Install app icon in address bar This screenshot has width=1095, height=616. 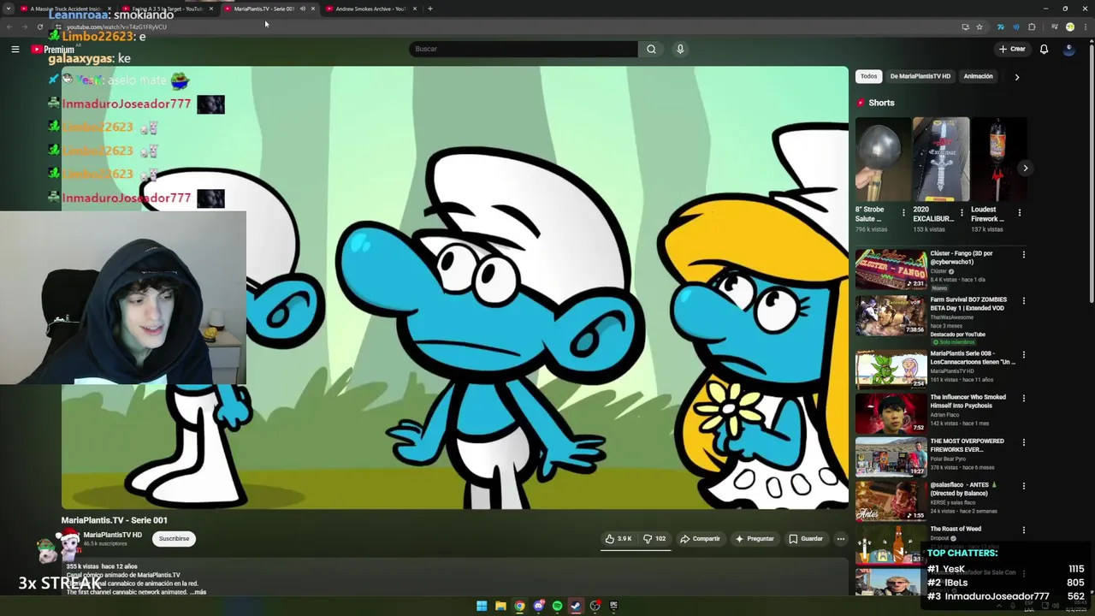coord(965,27)
